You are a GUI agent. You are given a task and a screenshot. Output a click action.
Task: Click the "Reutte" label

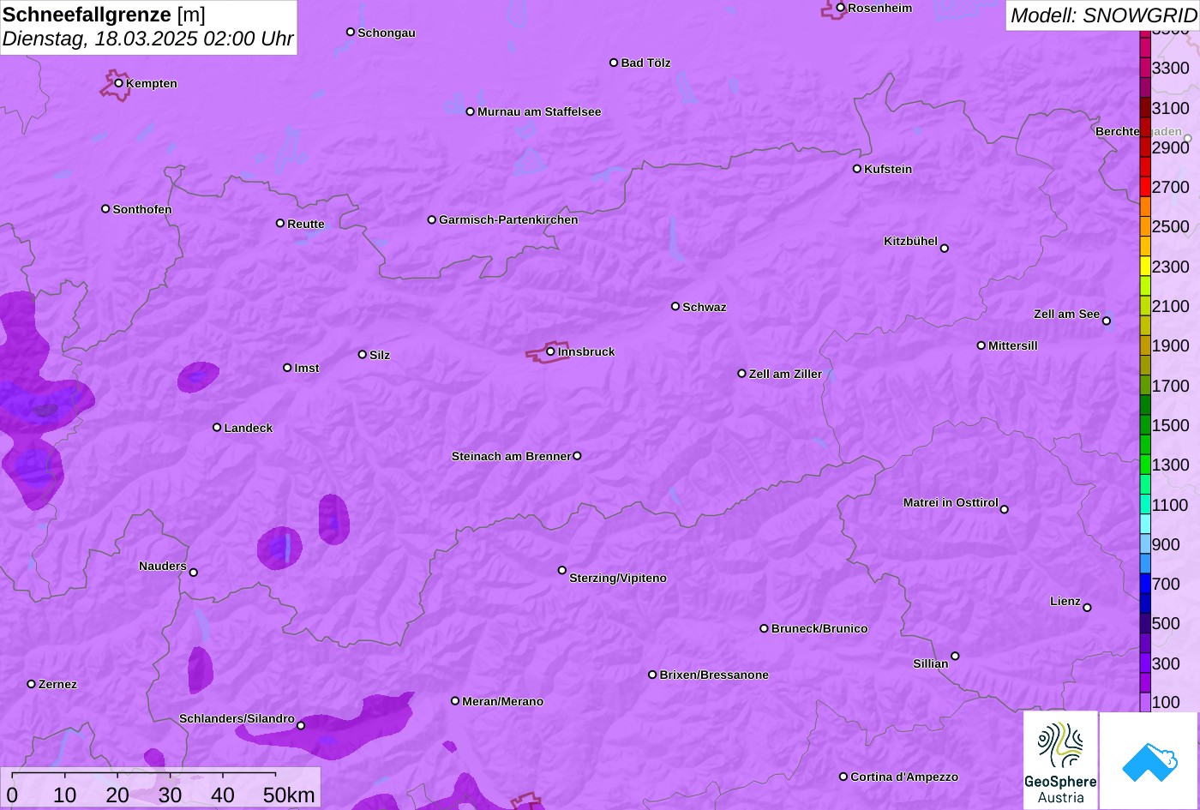[306, 224]
